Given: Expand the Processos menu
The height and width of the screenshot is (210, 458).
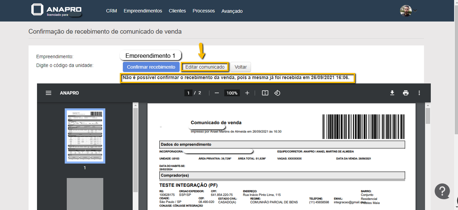Looking at the screenshot, I should point(203,11).
